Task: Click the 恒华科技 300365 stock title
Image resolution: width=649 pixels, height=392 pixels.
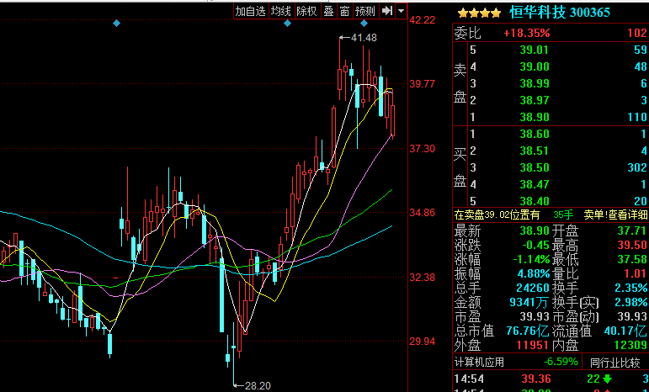Action: coord(559,13)
